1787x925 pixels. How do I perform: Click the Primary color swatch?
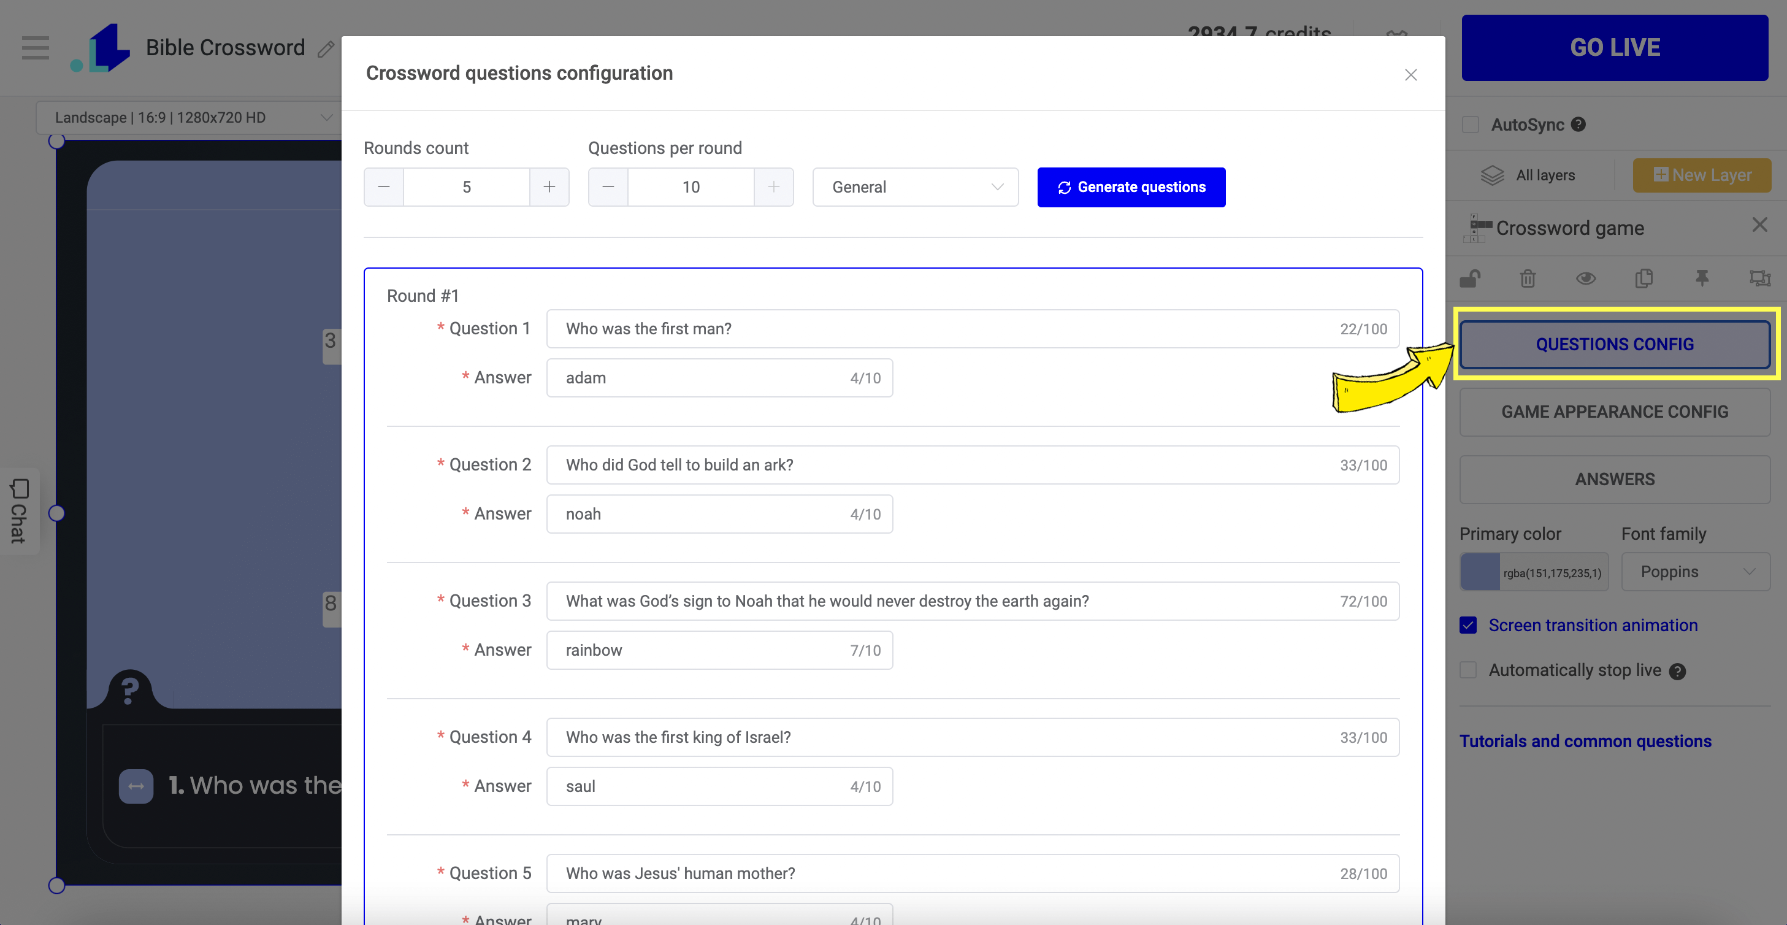[x=1480, y=572]
